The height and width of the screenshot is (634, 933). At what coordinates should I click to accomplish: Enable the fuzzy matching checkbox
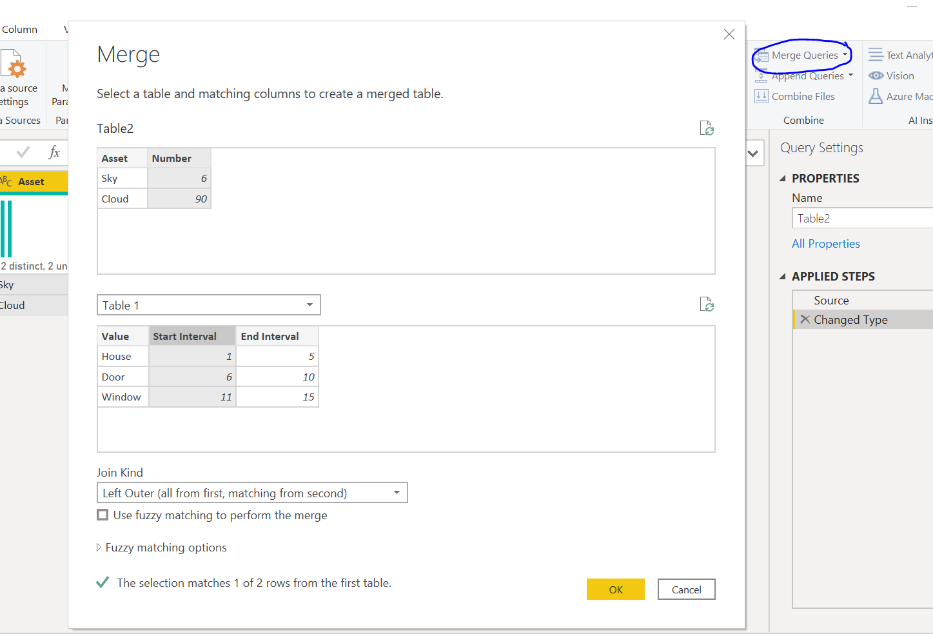(x=103, y=515)
